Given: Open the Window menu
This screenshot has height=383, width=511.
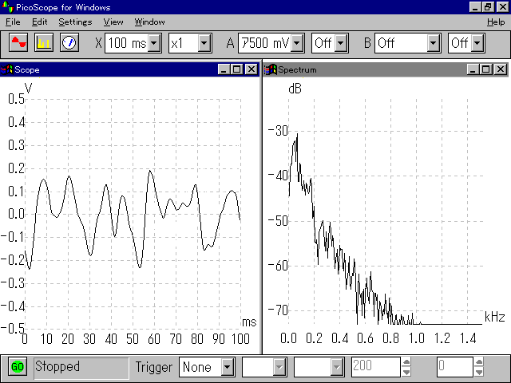Looking at the screenshot, I should point(149,22).
